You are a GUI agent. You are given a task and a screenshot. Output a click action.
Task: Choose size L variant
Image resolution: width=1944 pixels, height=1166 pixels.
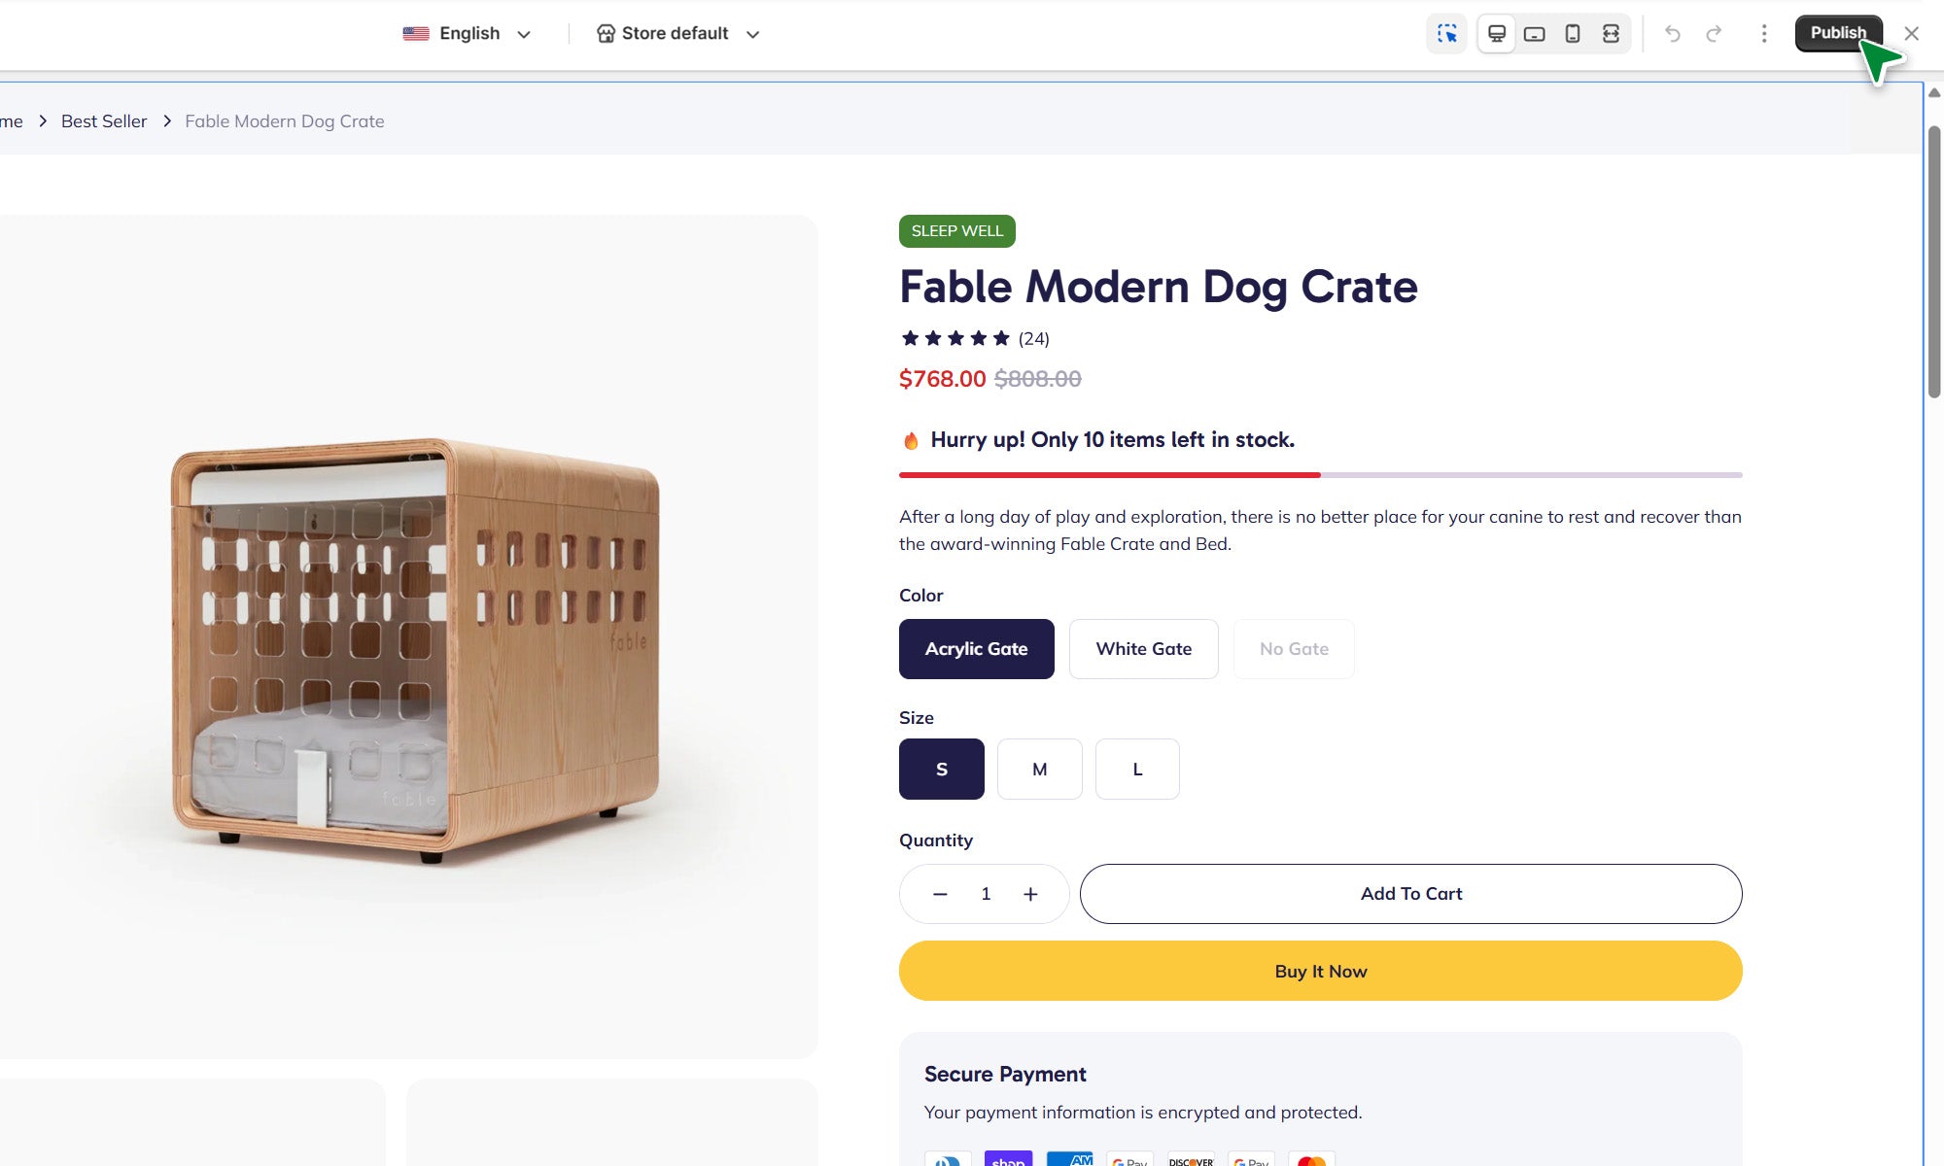click(x=1137, y=770)
